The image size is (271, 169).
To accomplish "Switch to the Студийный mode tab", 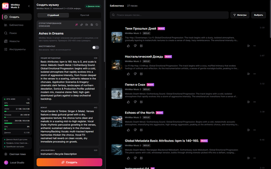I will point(53,15).
